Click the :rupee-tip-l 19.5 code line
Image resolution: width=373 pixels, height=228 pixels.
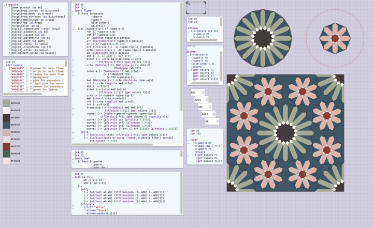[x=208, y=146]
